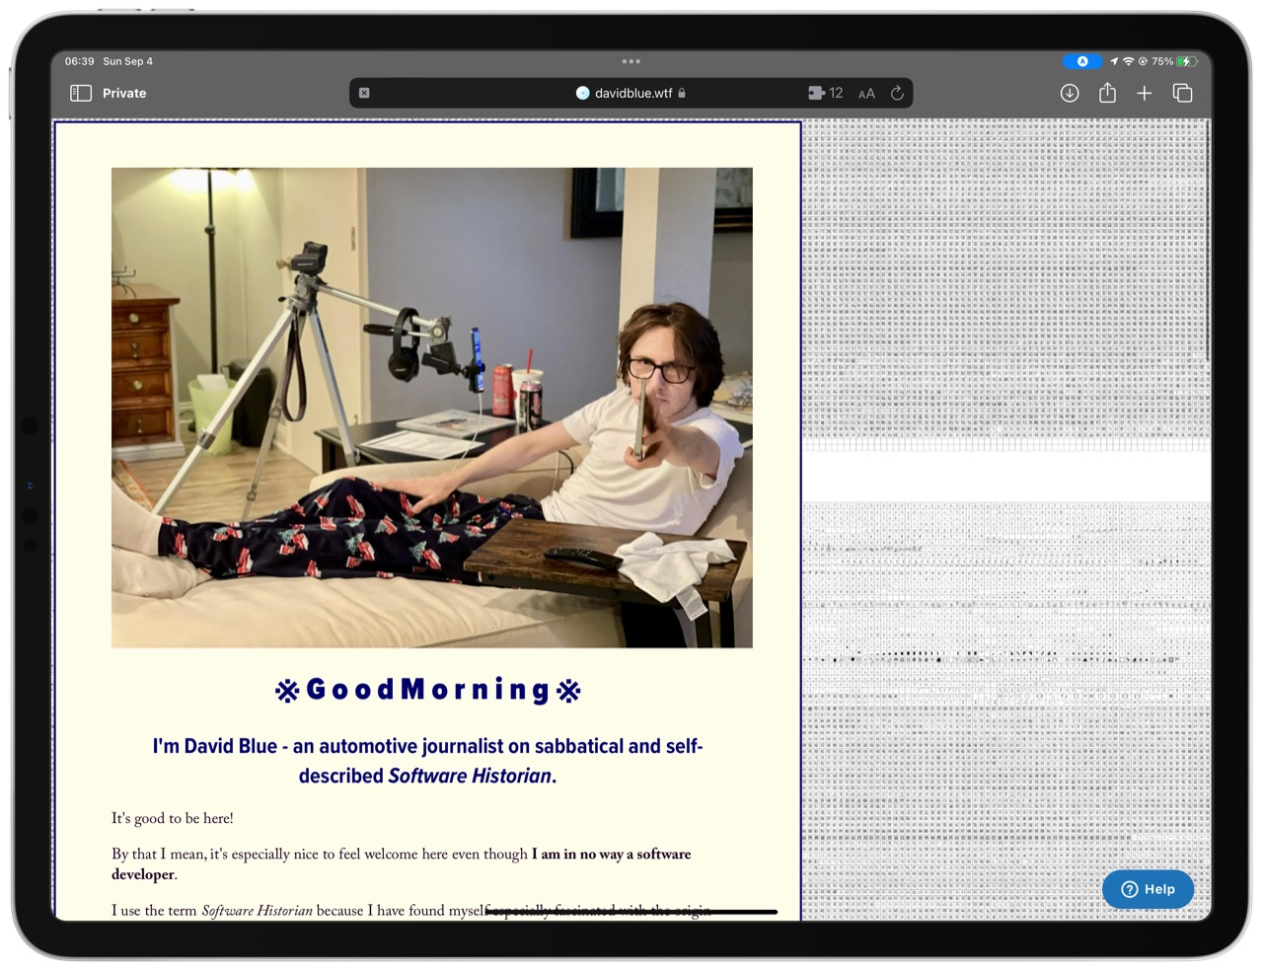Image resolution: width=1263 pixels, height=972 pixels.
Task: Open the AA page settings menu
Action: point(866,94)
